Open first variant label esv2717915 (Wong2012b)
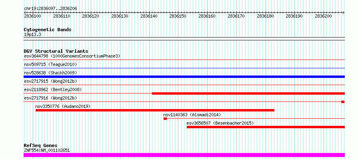The image size is (356, 159). [50, 81]
